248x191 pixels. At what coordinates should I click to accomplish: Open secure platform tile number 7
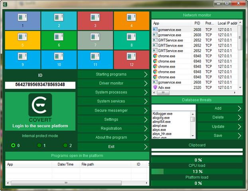(95, 40)
